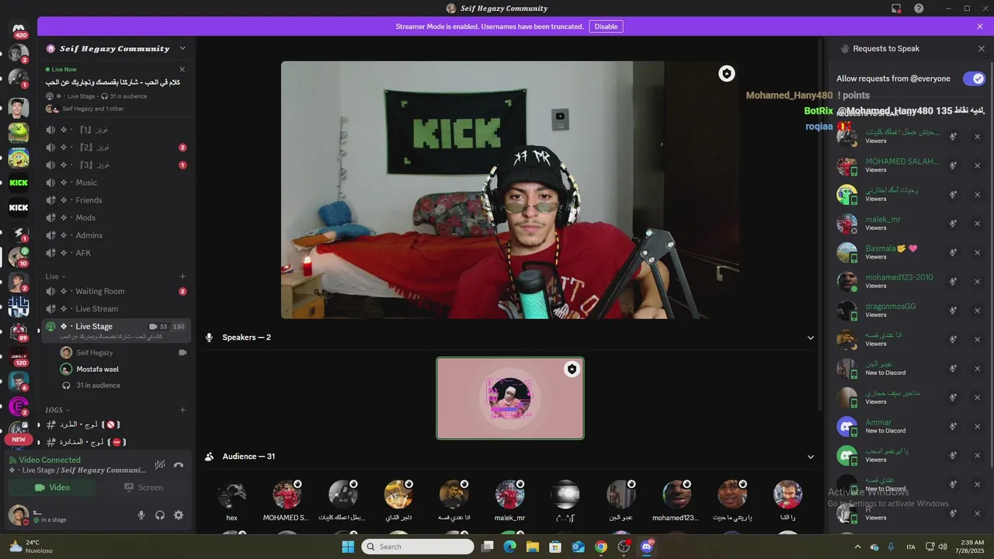Image resolution: width=994 pixels, height=559 pixels.
Task: Click audience member malek_mr avatar
Action: (510, 495)
